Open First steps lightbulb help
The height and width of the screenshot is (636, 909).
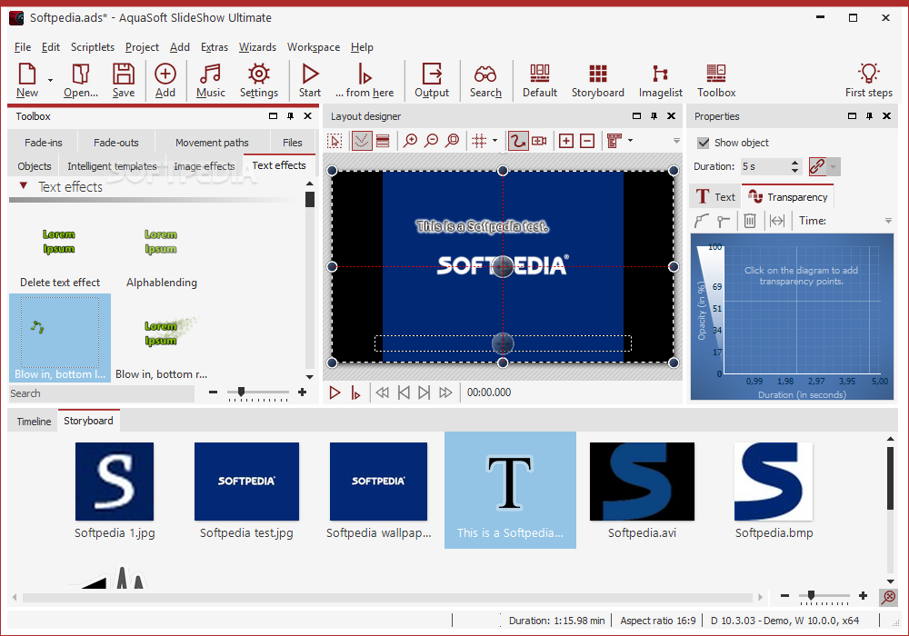[868, 81]
